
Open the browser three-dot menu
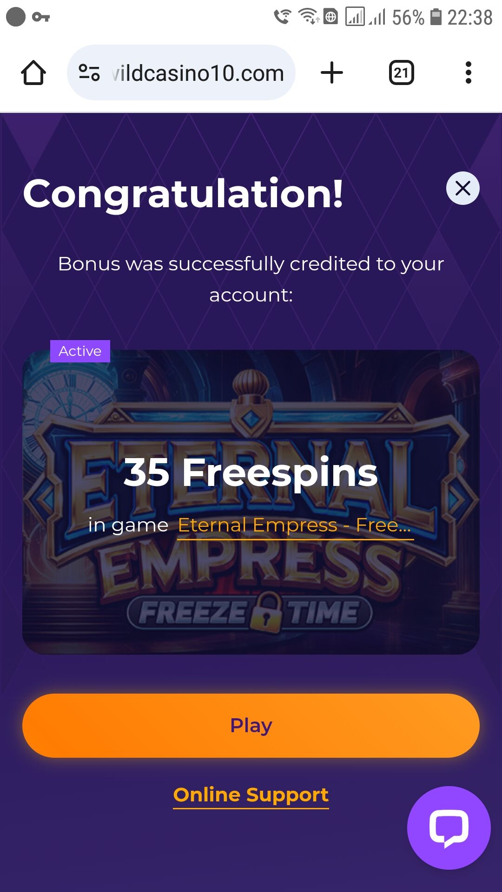point(469,73)
